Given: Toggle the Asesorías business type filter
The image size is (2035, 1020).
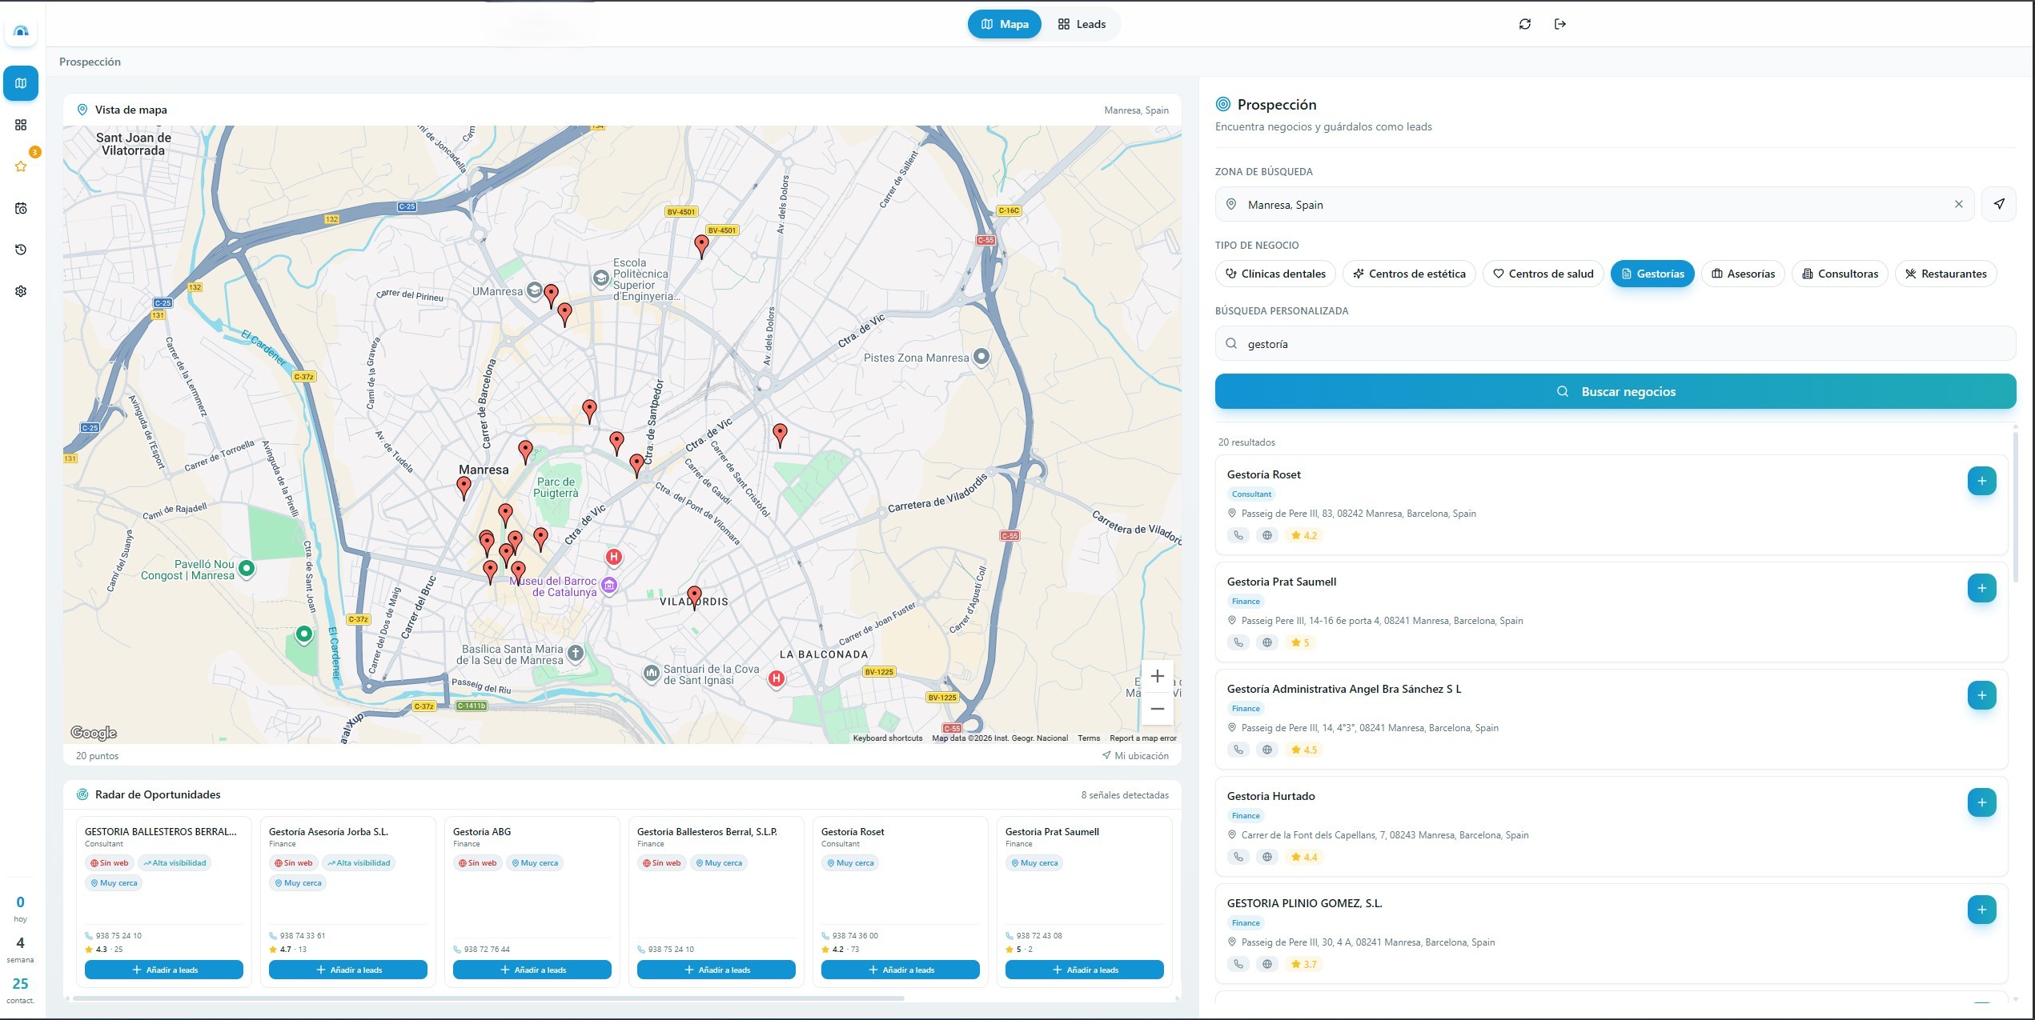Looking at the screenshot, I should pyautogui.click(x=1743, y=273).
